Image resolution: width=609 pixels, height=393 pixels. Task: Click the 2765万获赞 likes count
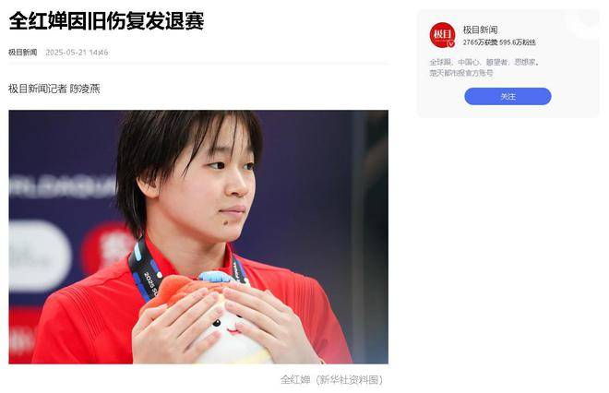point(480,42)
